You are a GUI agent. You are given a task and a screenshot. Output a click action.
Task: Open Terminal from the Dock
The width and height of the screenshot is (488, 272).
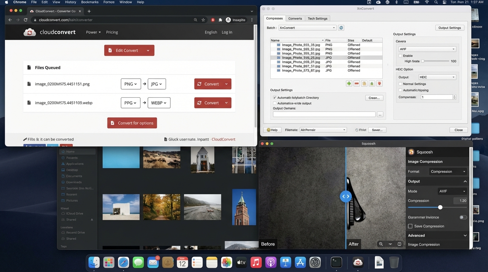click(x=336, y=262)
